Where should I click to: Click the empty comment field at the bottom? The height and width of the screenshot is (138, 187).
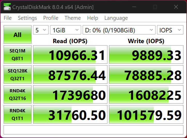(93, 130)
